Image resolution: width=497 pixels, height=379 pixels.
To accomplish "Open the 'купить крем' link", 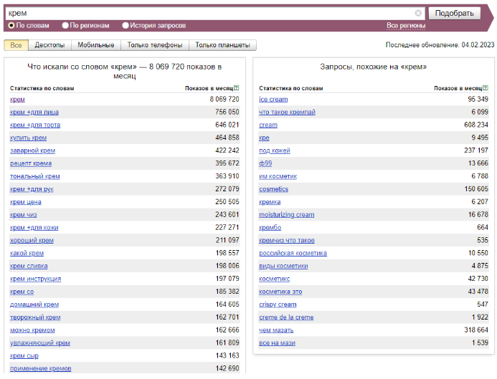I will [x=28, y=138].
